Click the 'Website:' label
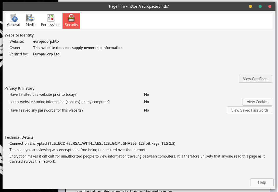278x192 pixels. [x=17, y=41]
